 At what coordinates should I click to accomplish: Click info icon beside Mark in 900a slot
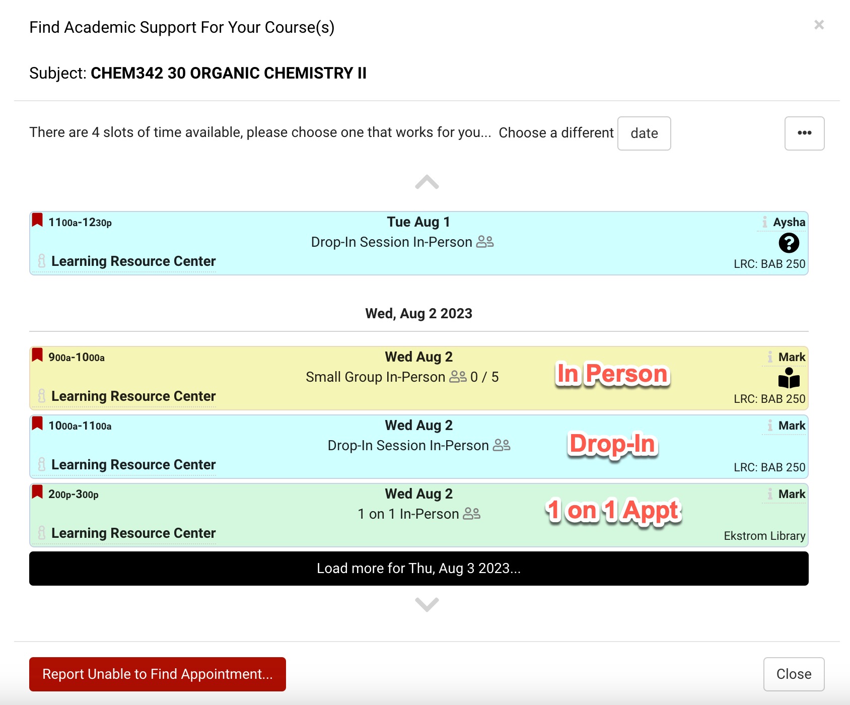tap(770, 357)
